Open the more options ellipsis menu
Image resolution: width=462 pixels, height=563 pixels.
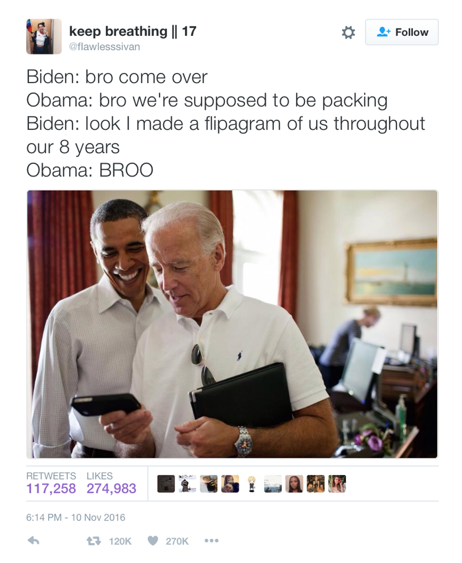pos(212,541)
